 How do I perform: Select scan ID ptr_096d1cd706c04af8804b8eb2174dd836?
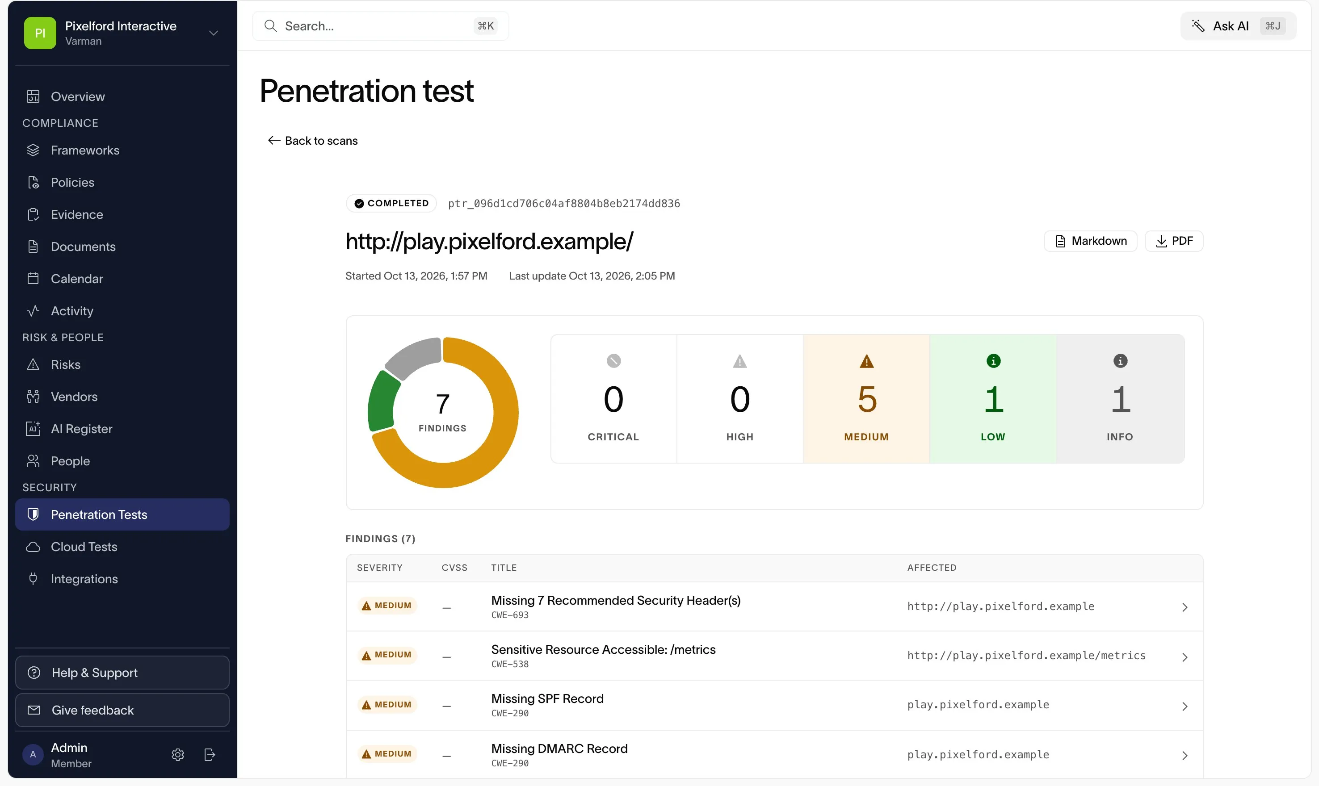coord(564,204)
